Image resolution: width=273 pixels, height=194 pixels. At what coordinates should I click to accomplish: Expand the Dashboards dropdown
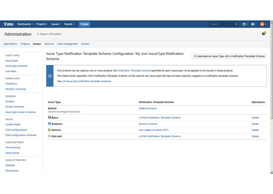(x=25, y=24)
